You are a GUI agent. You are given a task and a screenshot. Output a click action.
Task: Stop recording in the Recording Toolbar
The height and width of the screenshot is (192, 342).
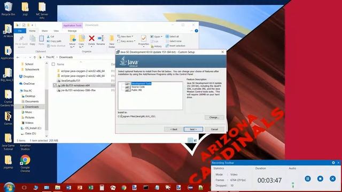320,179
